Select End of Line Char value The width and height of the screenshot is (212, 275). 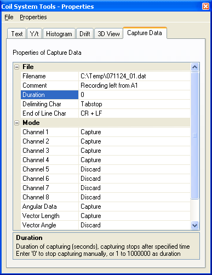(134, 113)
